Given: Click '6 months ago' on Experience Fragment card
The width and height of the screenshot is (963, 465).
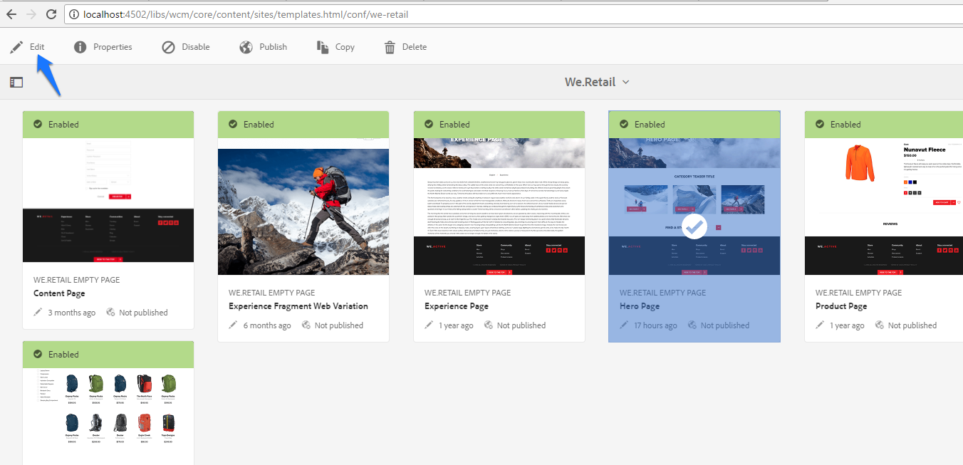Looking at the screenshot, I should pos(267,325).
